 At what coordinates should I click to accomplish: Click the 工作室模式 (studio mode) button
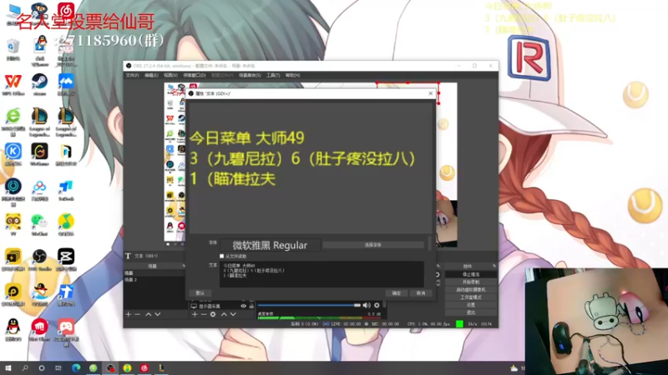(471, 297)
